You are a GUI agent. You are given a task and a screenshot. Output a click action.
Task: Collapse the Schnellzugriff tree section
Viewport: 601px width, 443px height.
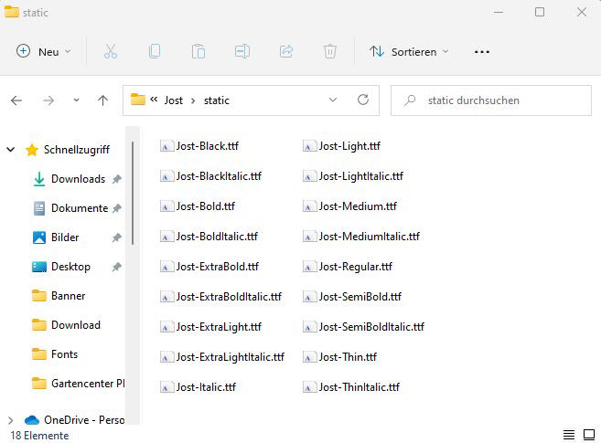11,150
